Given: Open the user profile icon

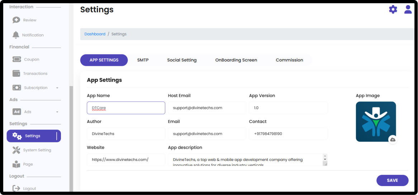Looking at the screenshot, I should 408,9.
